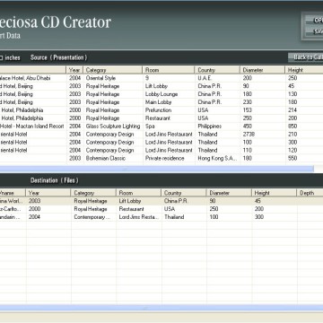Click the SAVE button in the header
Image resolution: width=323 pixels, height=323 pixels.
point(315,31)
